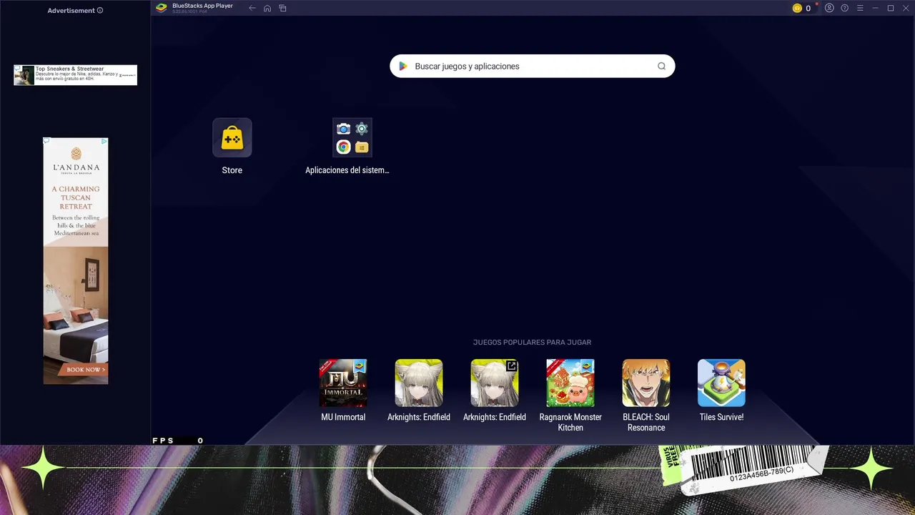This screenshot has height=515, width=915.
Task: Launch MU Immortal game
Action: 343,383
